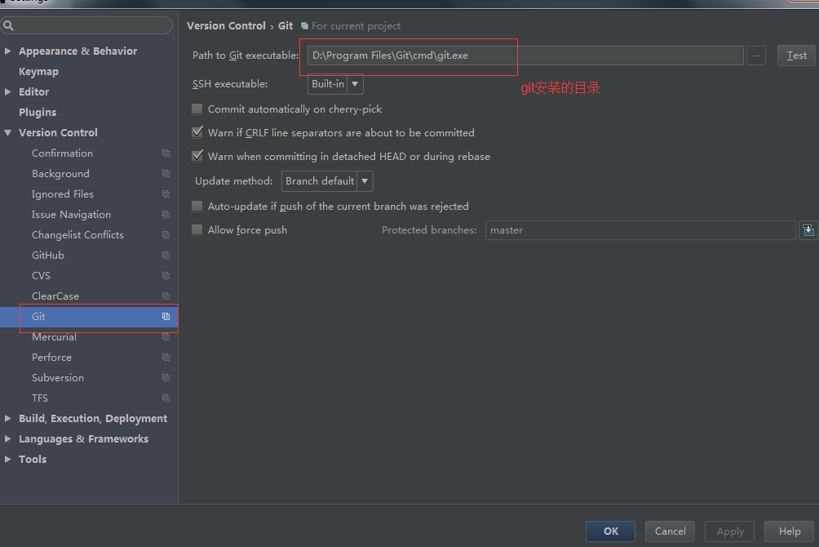Click the Help button
Viewport: 819px width, 547px height.
[x=790, y=531]
